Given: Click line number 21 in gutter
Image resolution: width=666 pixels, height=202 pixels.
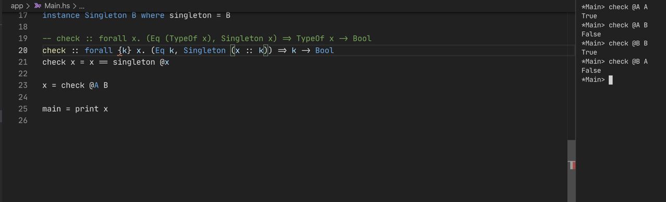Looking at the screenshot, I should click(x=23, y=62).
